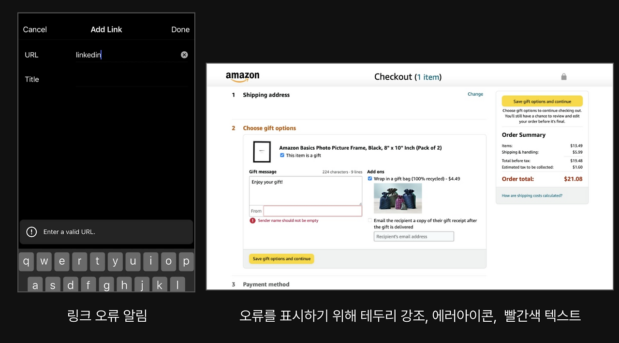619x343 pixels.
Task: Tap the "p" key on the keyboard
Action: 186,261
